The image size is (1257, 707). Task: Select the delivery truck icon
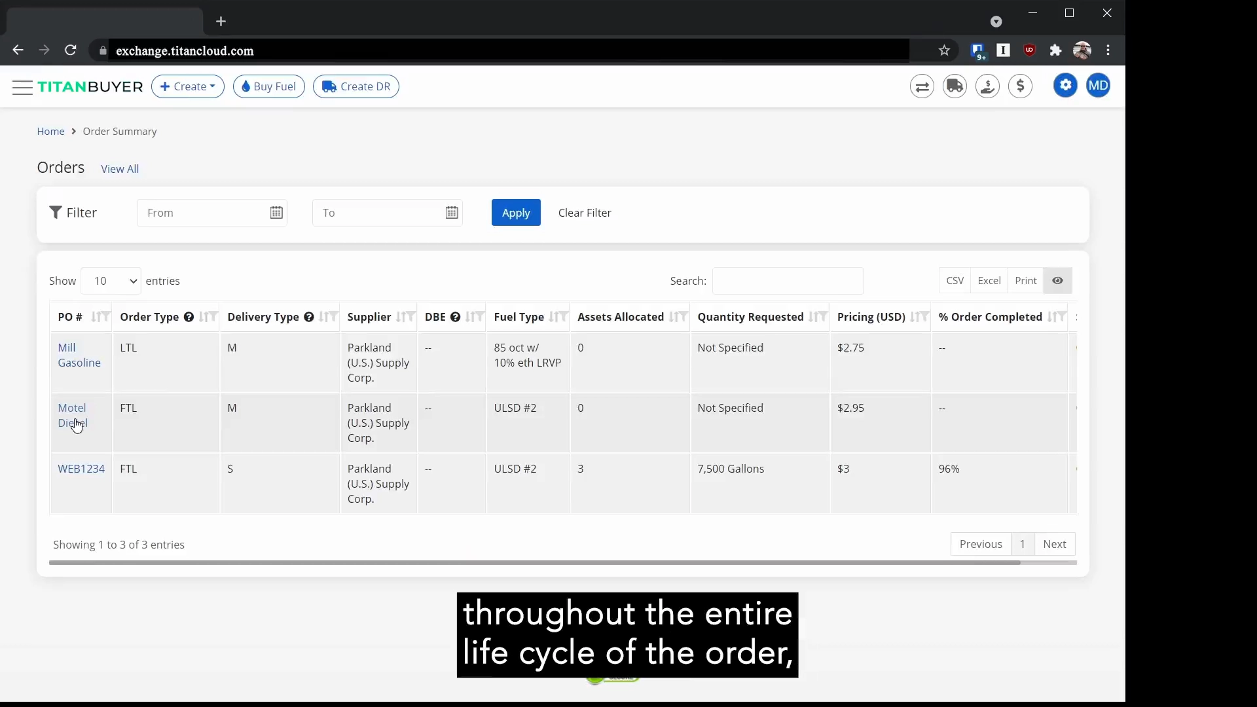(x=955, y=86)
